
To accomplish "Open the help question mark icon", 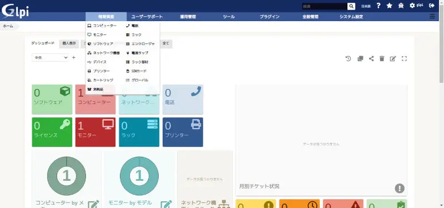I will pyautogui.click(x=379, y=6).
